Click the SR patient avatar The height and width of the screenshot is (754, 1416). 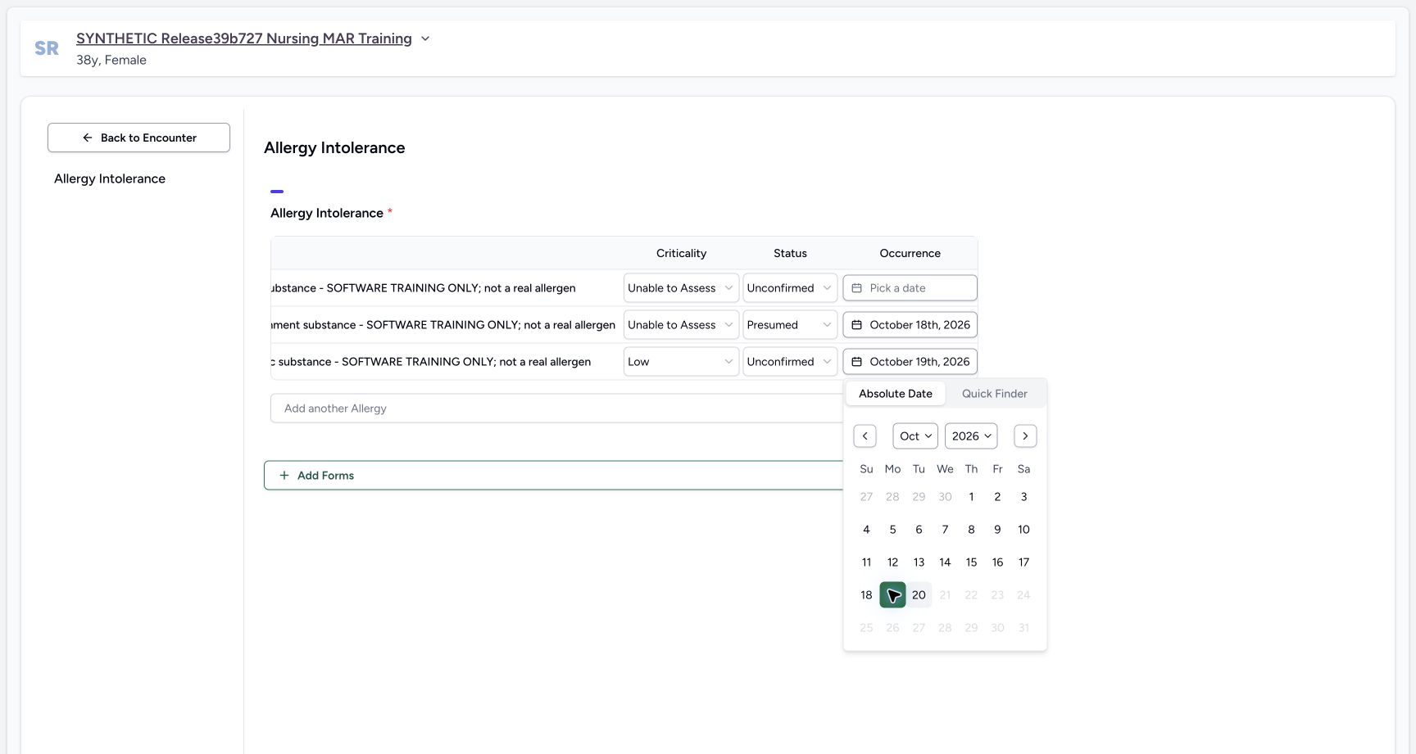47,48
